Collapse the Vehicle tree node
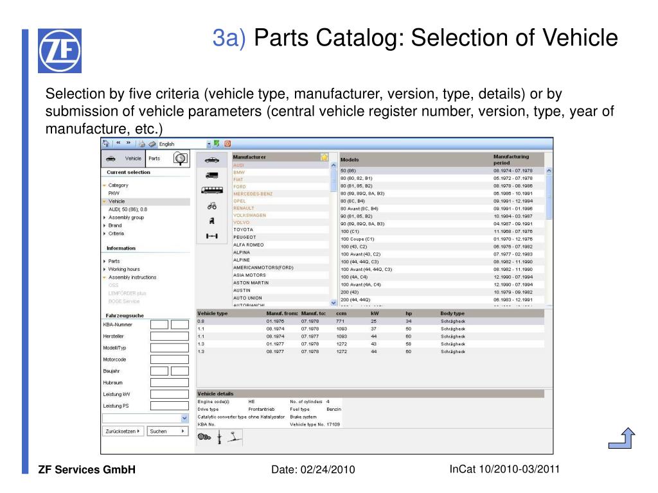This screenshot has width=658, height=493. (104, 202)
